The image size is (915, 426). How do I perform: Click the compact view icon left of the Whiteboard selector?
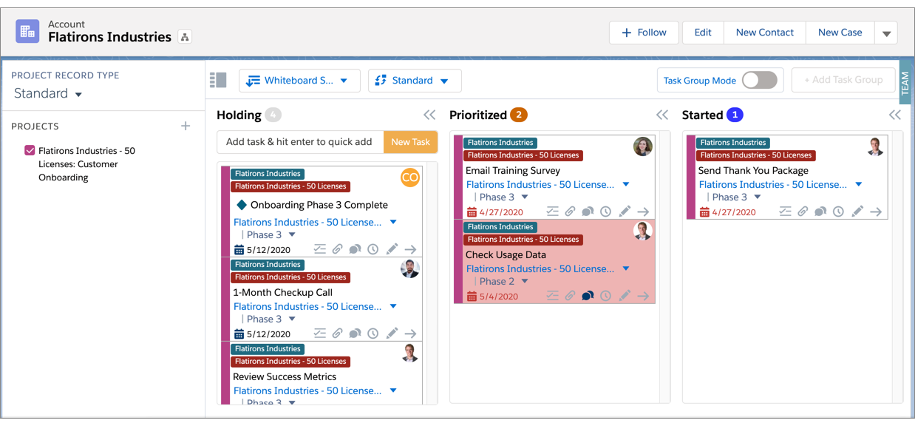[x=218, y=80]
